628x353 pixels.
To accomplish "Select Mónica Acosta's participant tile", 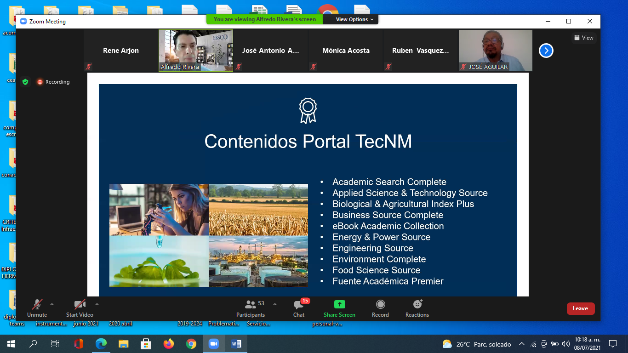I will pos(346,51).
